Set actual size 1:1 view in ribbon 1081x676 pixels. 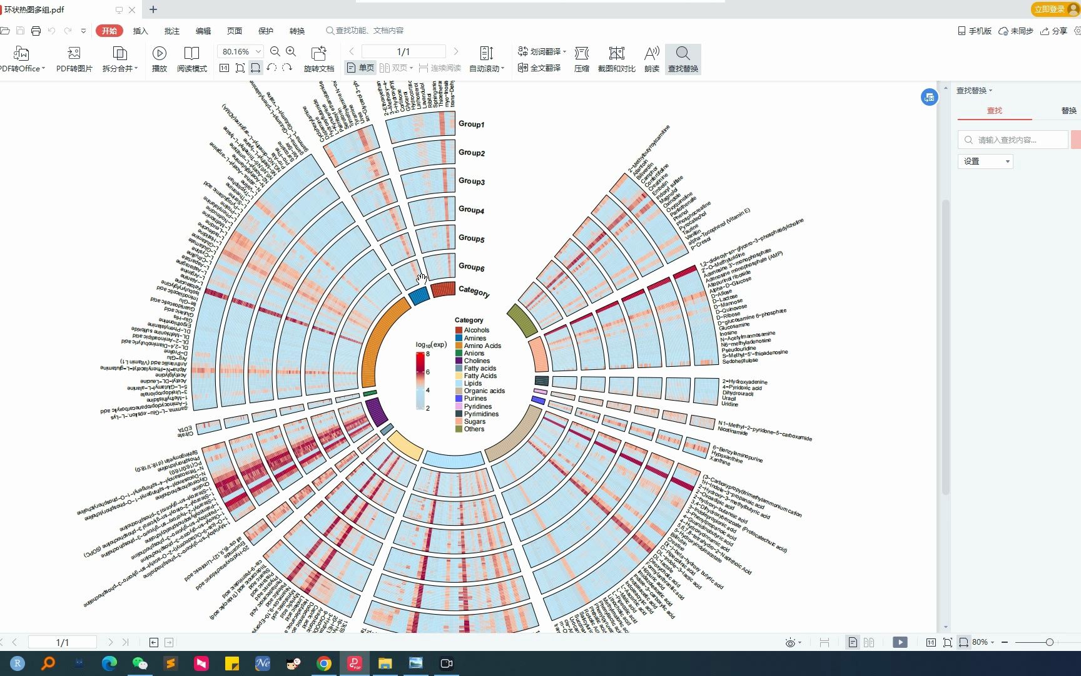pos(225,68)
